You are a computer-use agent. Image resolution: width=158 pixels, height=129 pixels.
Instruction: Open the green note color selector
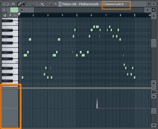click(x=14, y=10)
